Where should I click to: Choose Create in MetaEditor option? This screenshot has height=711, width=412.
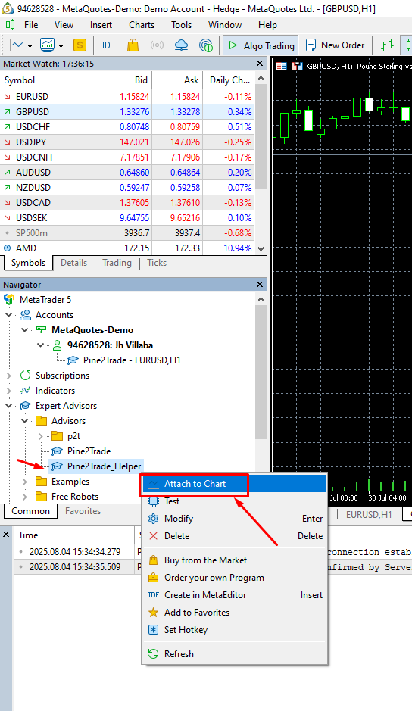coord(235,595)
